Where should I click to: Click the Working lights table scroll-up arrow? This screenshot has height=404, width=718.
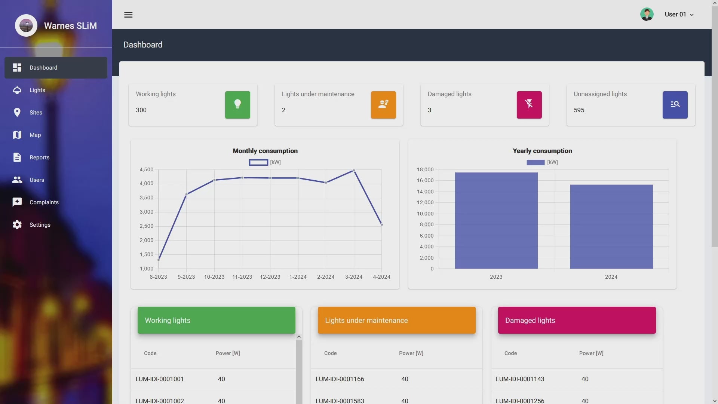299,337
